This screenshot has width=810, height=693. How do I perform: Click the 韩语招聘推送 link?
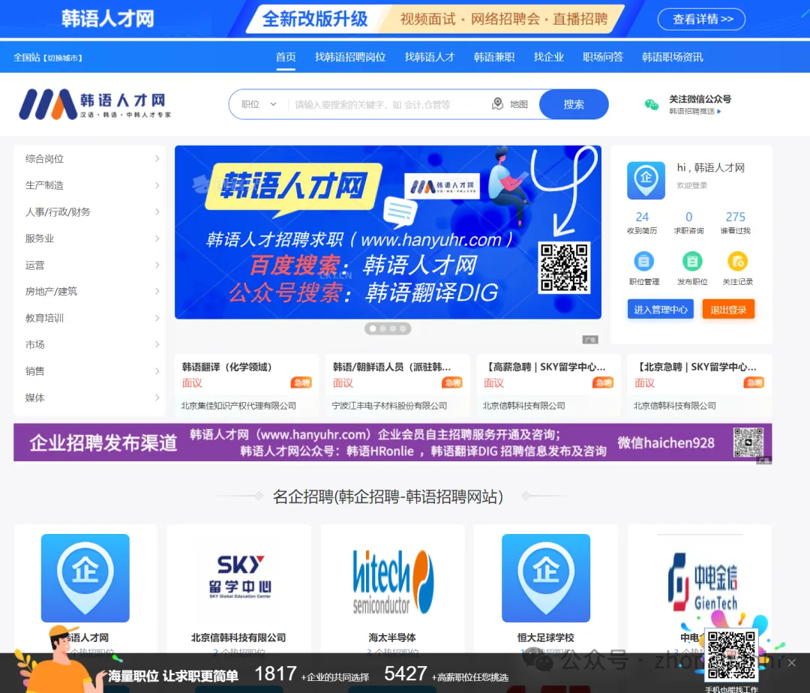click(x=694, y=111)
